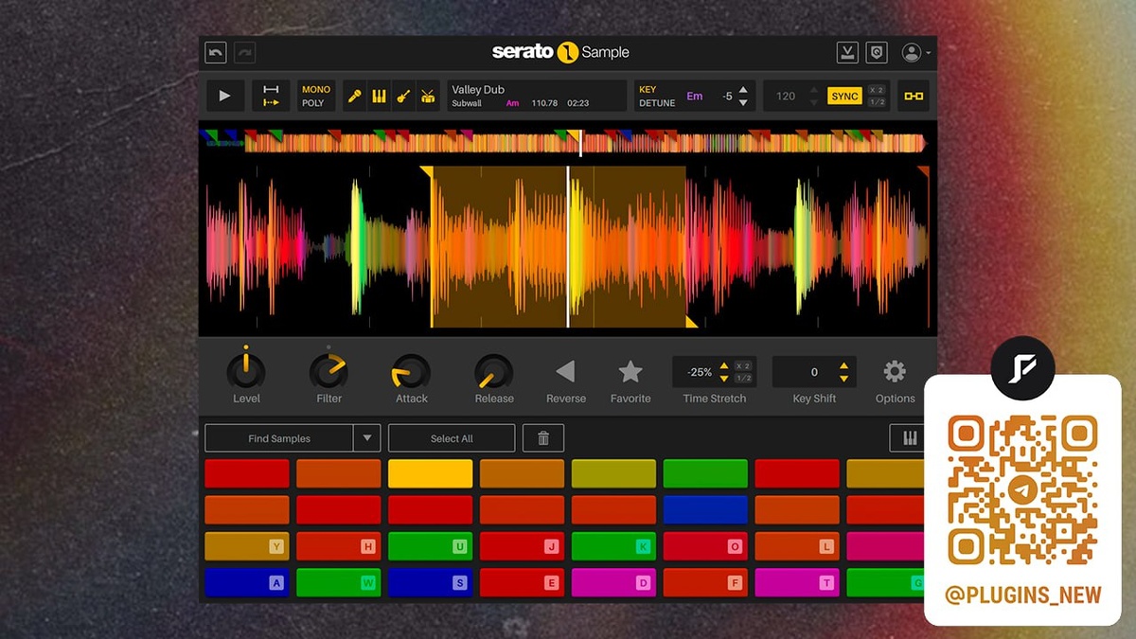Click the Time Stretch 1/2 button
Image resolution: width=1136 pixels, height=639 pixels.
[x=743, y=378]
